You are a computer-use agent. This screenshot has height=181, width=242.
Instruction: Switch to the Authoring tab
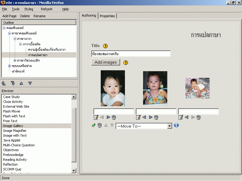[89, 16]
